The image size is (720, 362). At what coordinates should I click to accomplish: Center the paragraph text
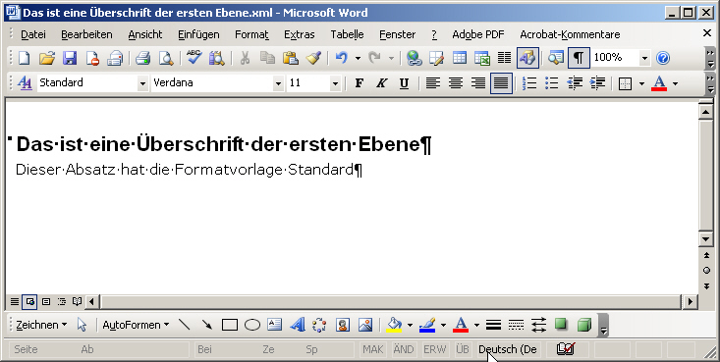click(456, 83)
